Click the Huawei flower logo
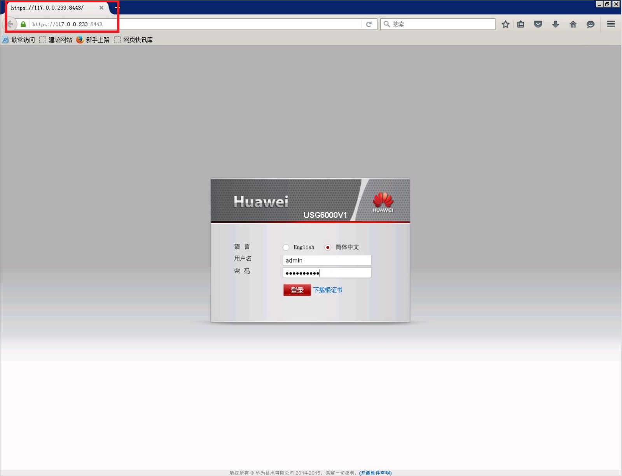622x476 pixels. (383, 202)
